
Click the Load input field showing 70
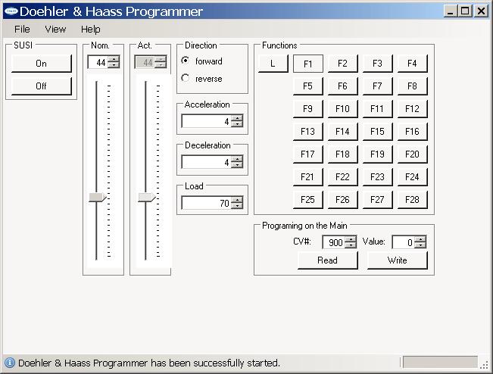coord(206,203)
